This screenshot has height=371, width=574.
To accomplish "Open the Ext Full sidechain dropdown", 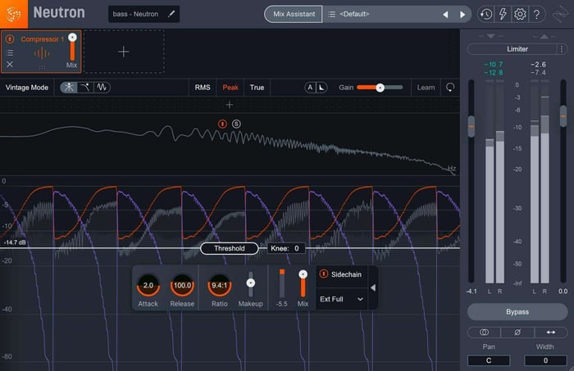I will coord(341,299).
